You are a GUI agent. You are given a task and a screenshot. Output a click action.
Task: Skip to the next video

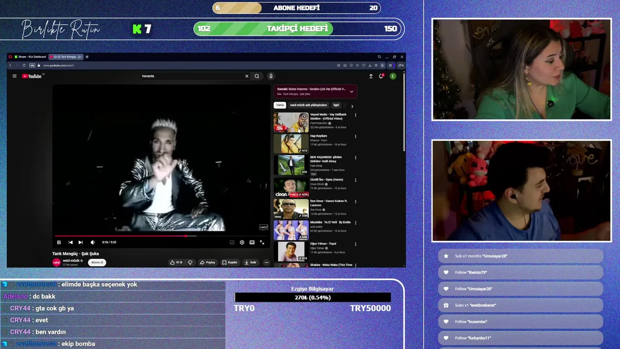80,242
